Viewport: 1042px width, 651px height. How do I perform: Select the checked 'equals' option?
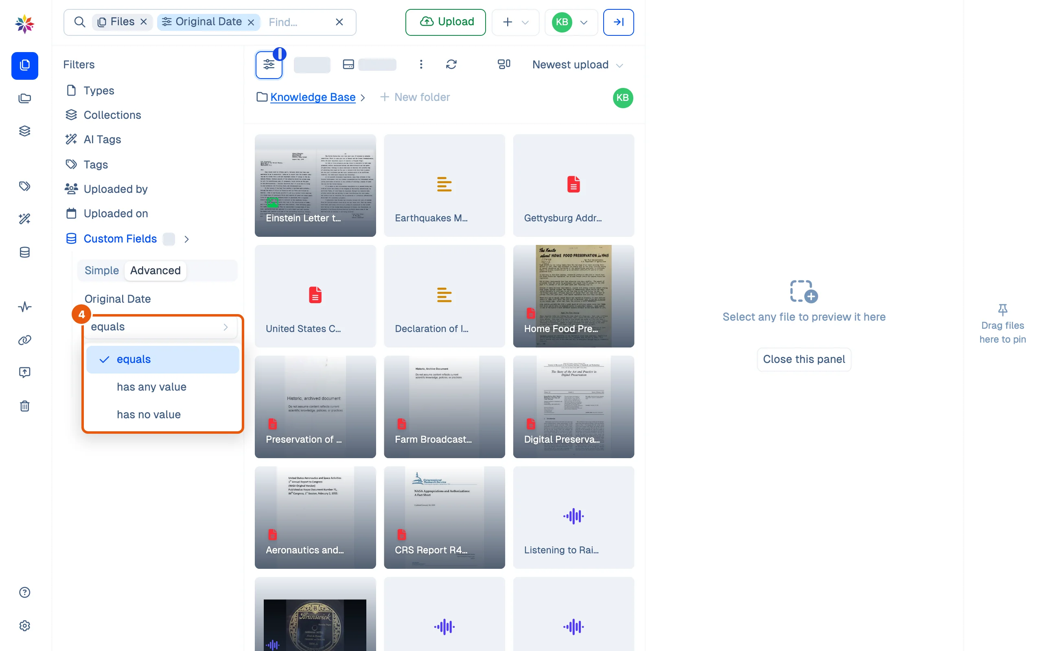(x=163, y=359)
